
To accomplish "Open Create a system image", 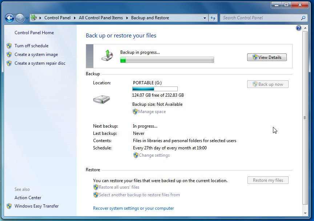I will tap(36, 55).
